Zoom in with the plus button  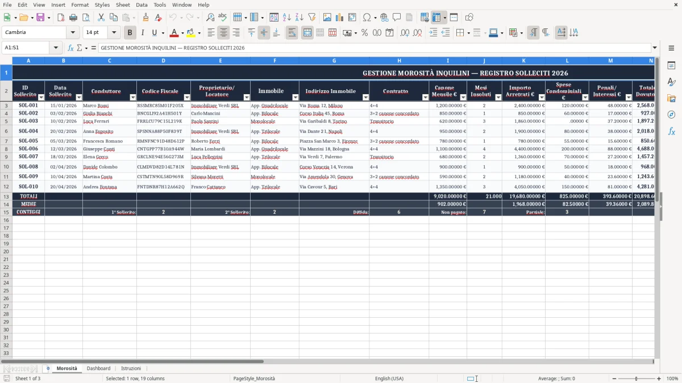pos(659,378)
